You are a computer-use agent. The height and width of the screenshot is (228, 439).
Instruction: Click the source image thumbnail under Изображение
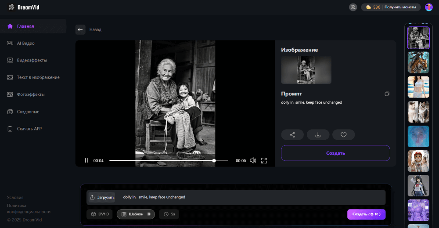(x=306, y=70)
